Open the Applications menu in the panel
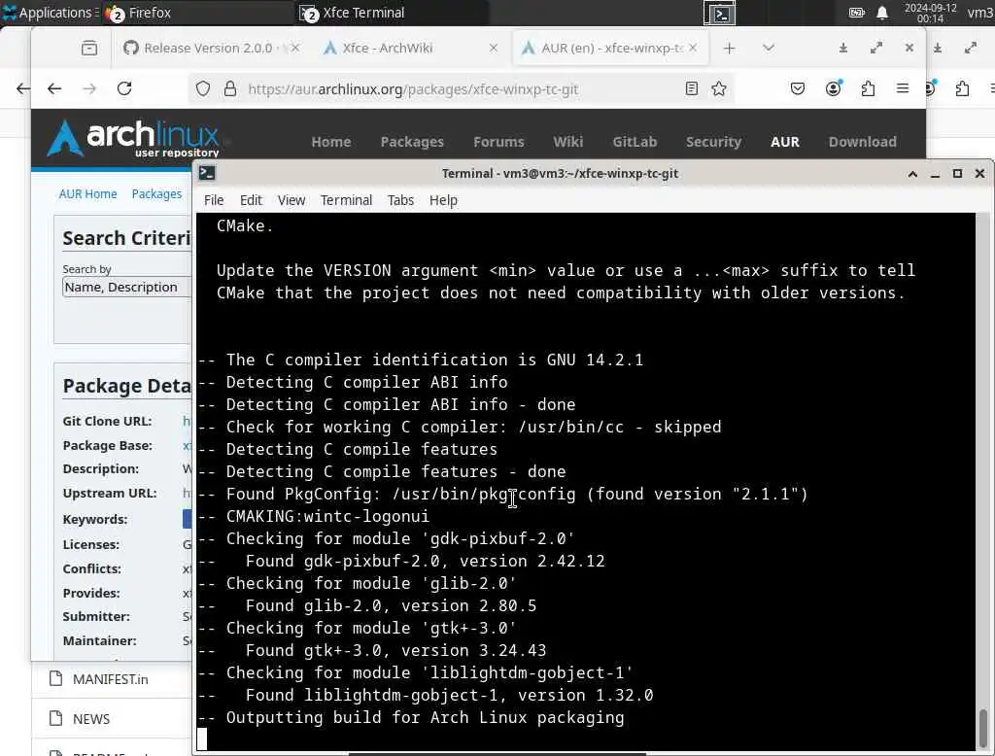The width and height of the screenshot is (995, 756). [49, 13]
